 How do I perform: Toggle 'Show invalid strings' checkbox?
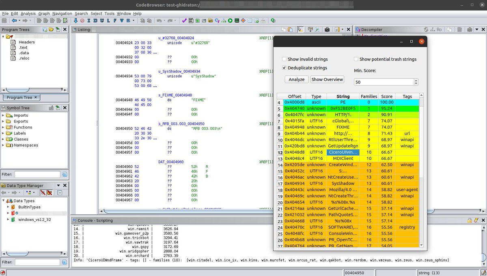pos(284,59)
